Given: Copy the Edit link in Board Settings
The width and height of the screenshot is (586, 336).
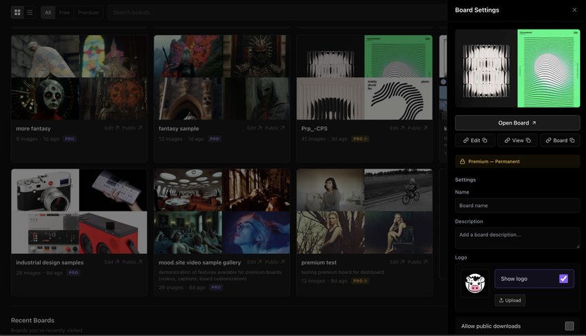Looking at the screenshot, I should [474, 140].
